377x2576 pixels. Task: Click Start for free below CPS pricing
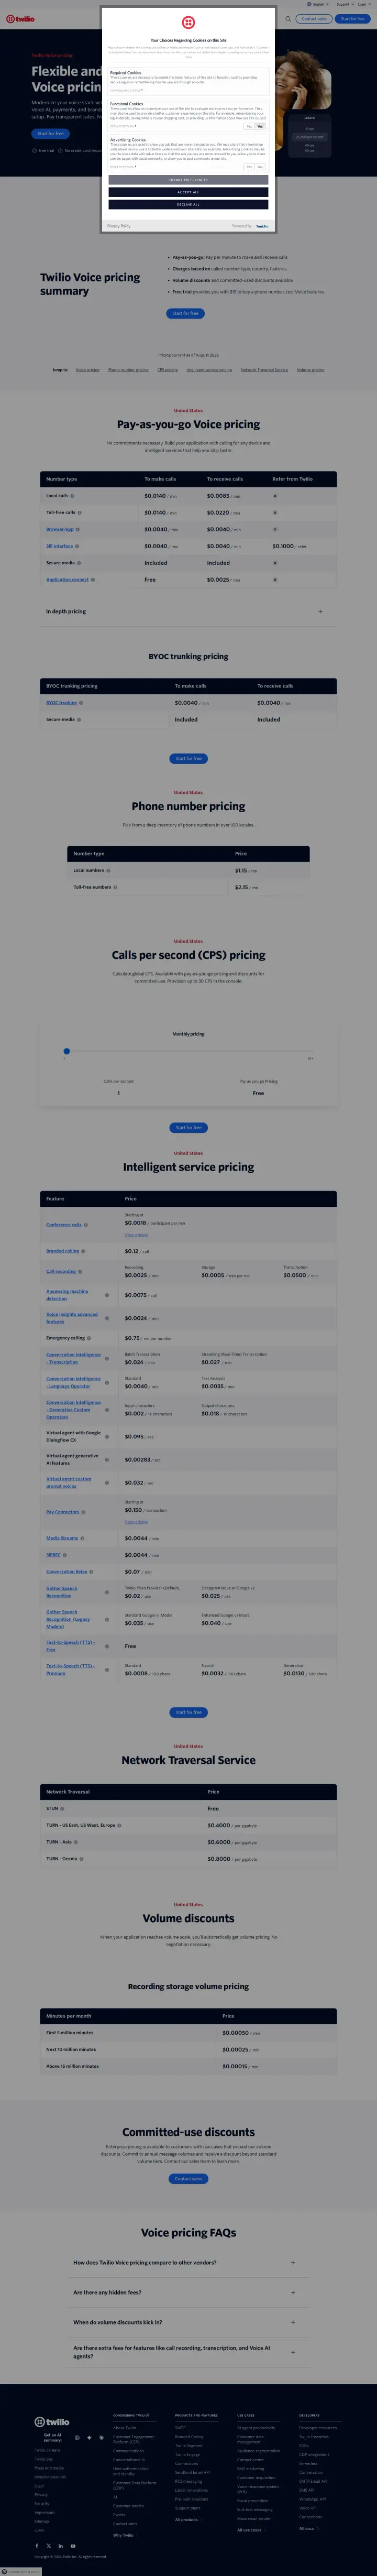pos(188,1127)
